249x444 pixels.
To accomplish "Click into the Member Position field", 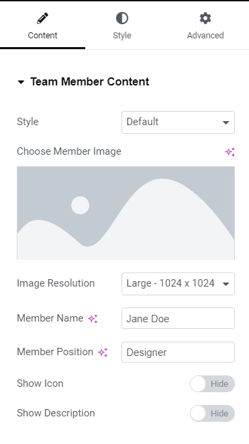I will tap(178, 352).
